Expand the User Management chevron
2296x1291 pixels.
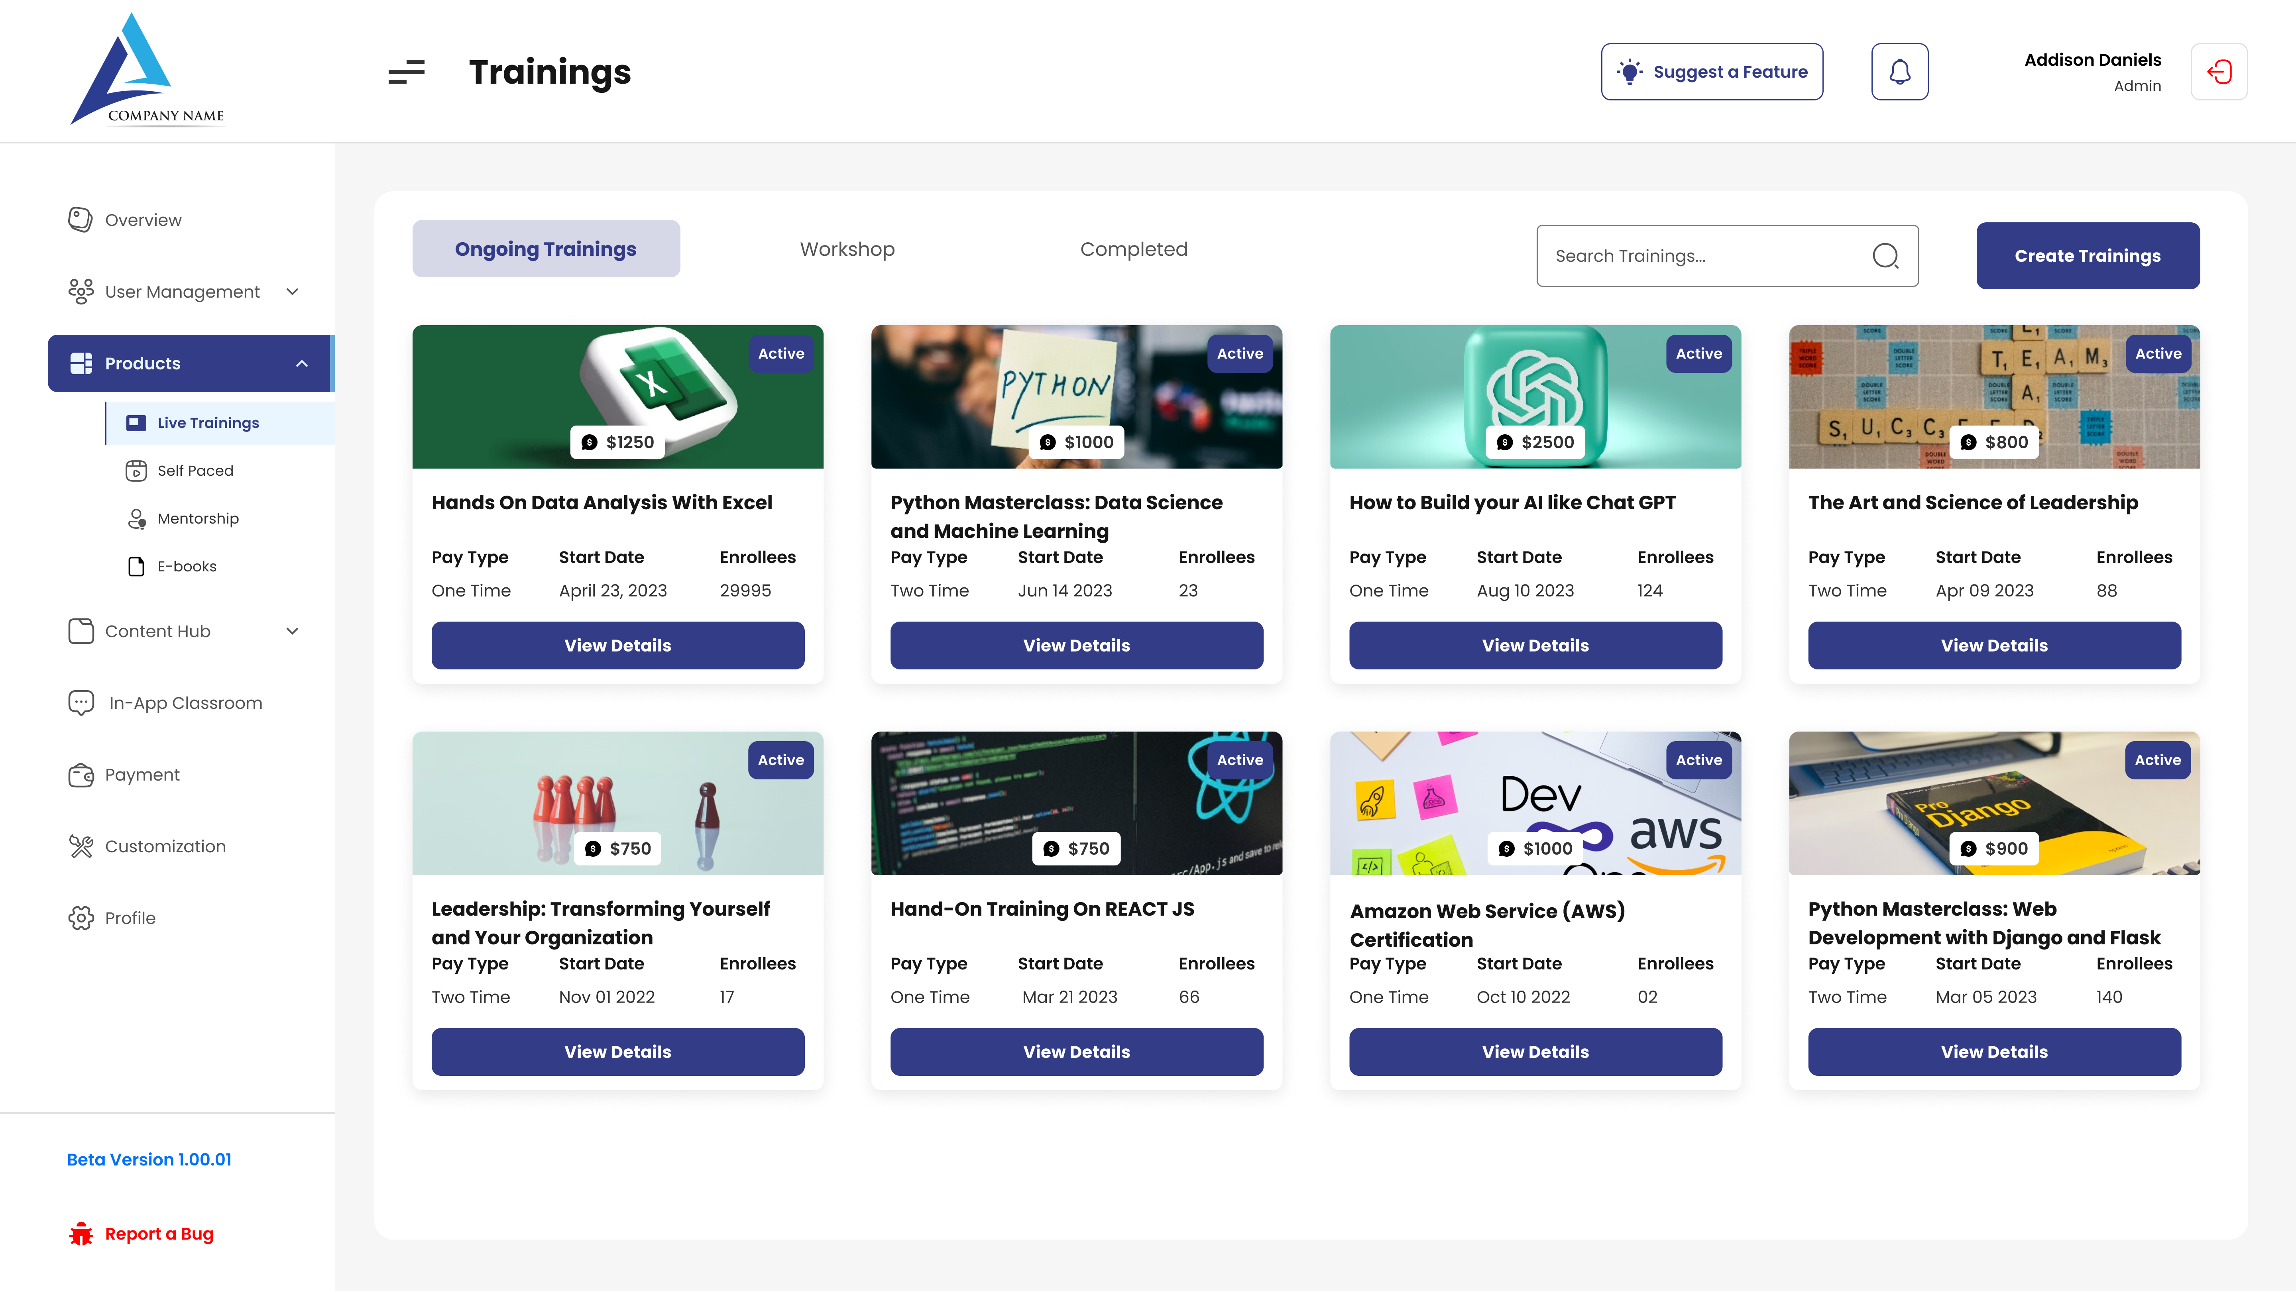(x=292, y=291)
